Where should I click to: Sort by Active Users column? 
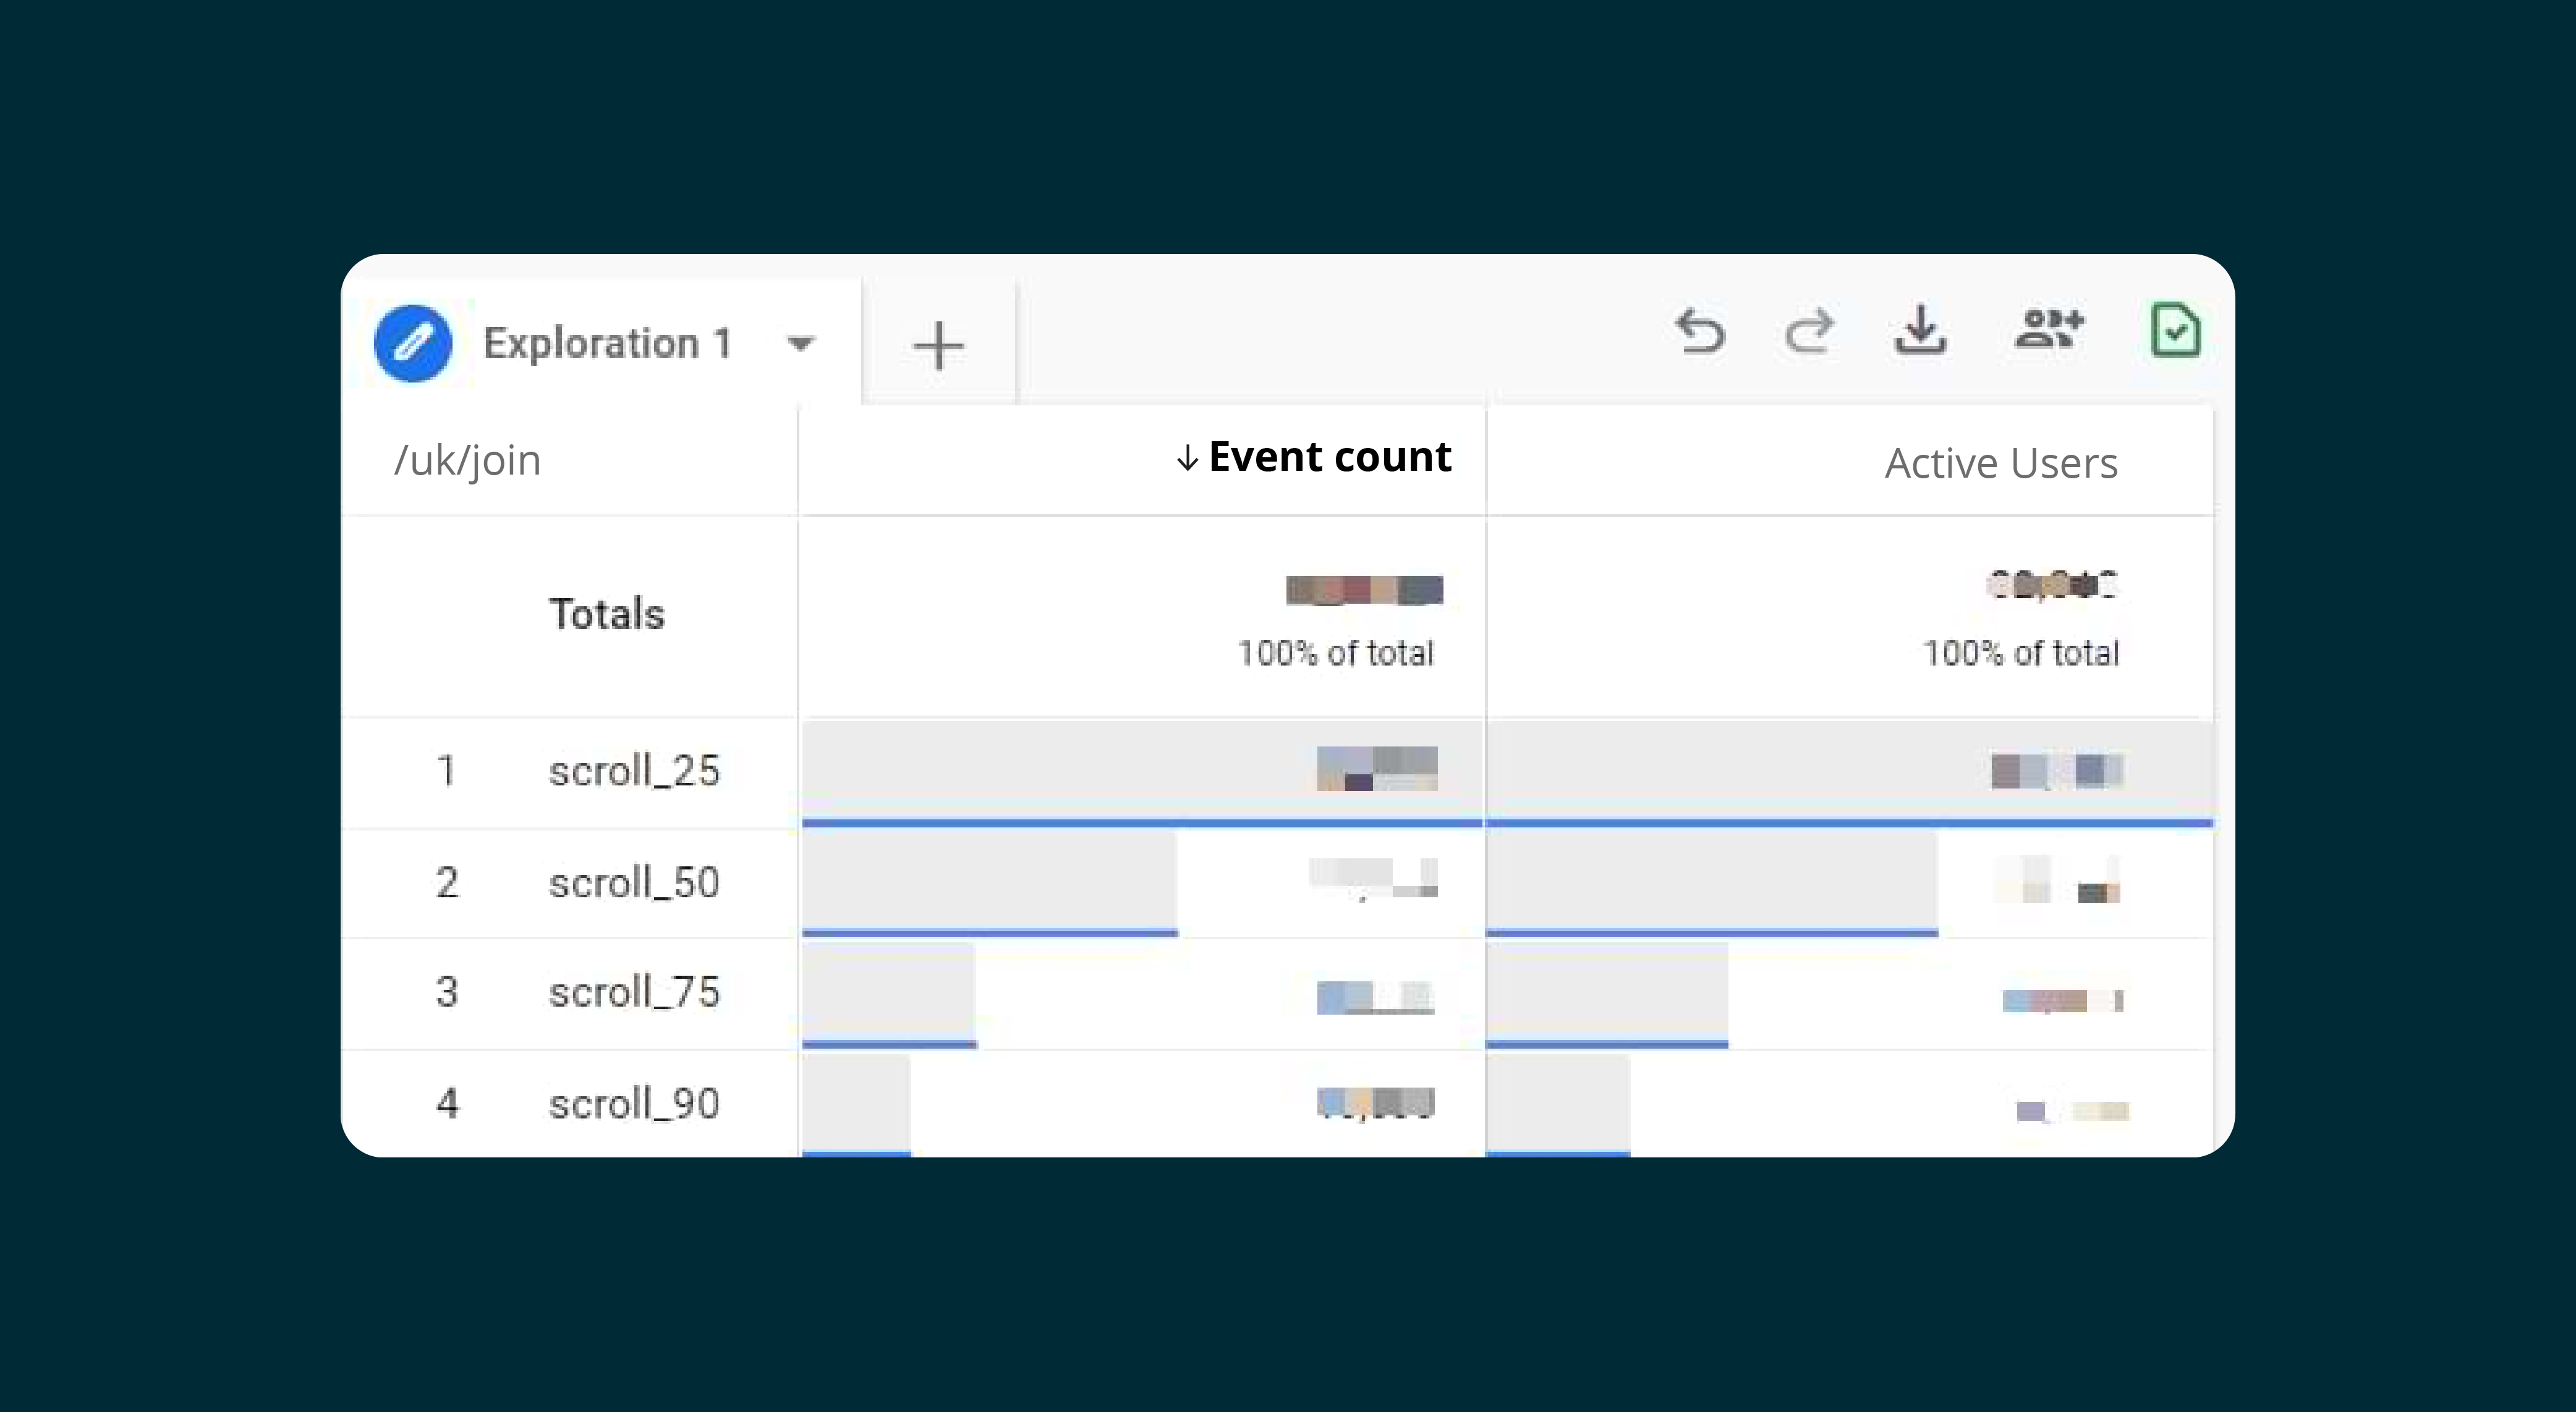coord(2000,463)
